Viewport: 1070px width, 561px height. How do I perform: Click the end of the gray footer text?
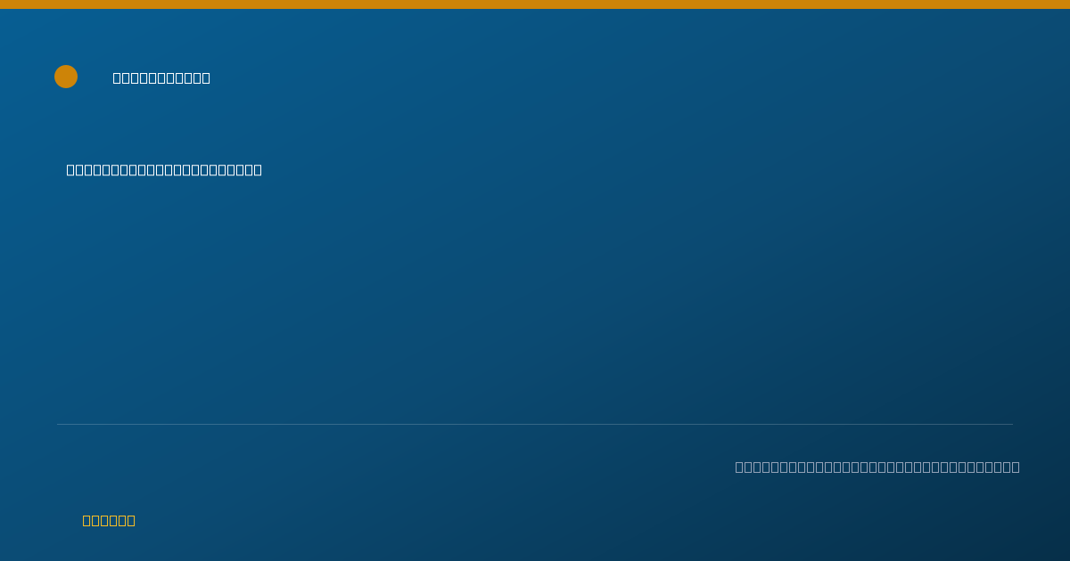[1016, 467]
